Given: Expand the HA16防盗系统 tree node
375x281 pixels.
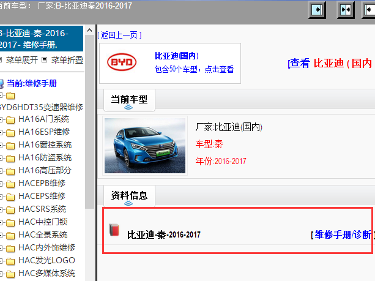Looking at the screenshot, I should [1, 158].
